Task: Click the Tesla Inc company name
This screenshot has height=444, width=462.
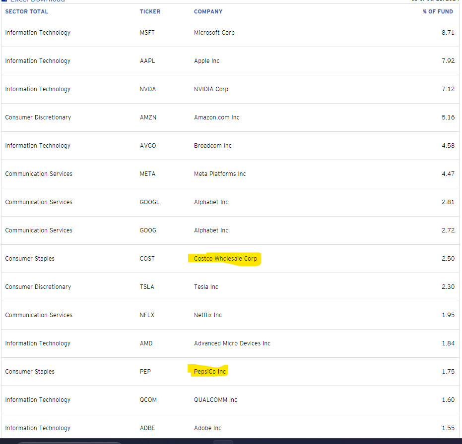Action: 206,287
